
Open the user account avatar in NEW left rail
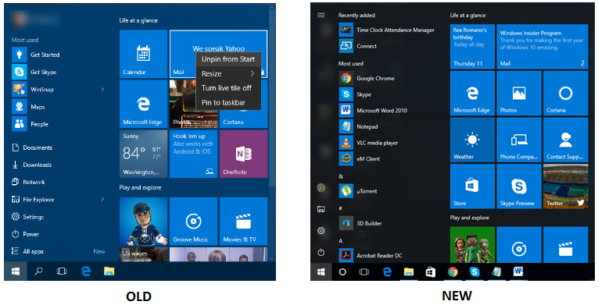pyautogui.click(x=321, y=188)
